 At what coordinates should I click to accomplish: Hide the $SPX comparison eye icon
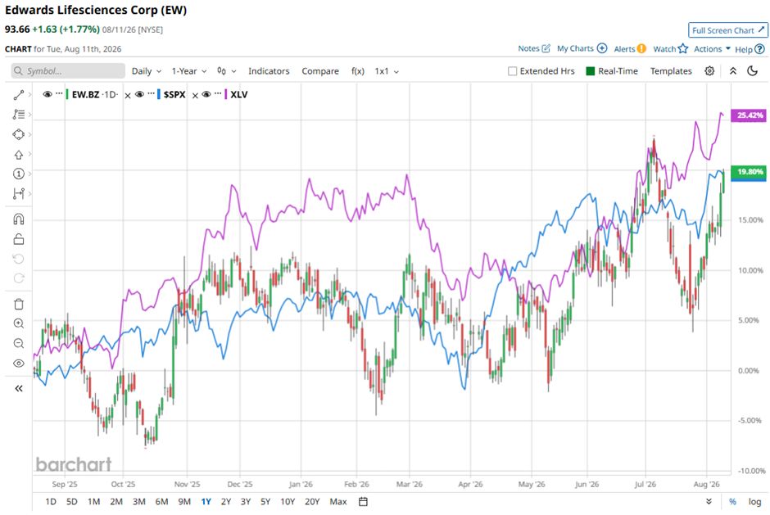point(139,94)
